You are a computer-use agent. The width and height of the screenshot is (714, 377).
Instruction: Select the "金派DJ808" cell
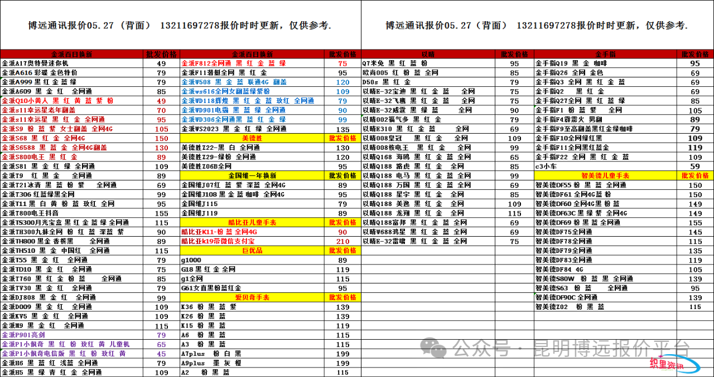72,297
